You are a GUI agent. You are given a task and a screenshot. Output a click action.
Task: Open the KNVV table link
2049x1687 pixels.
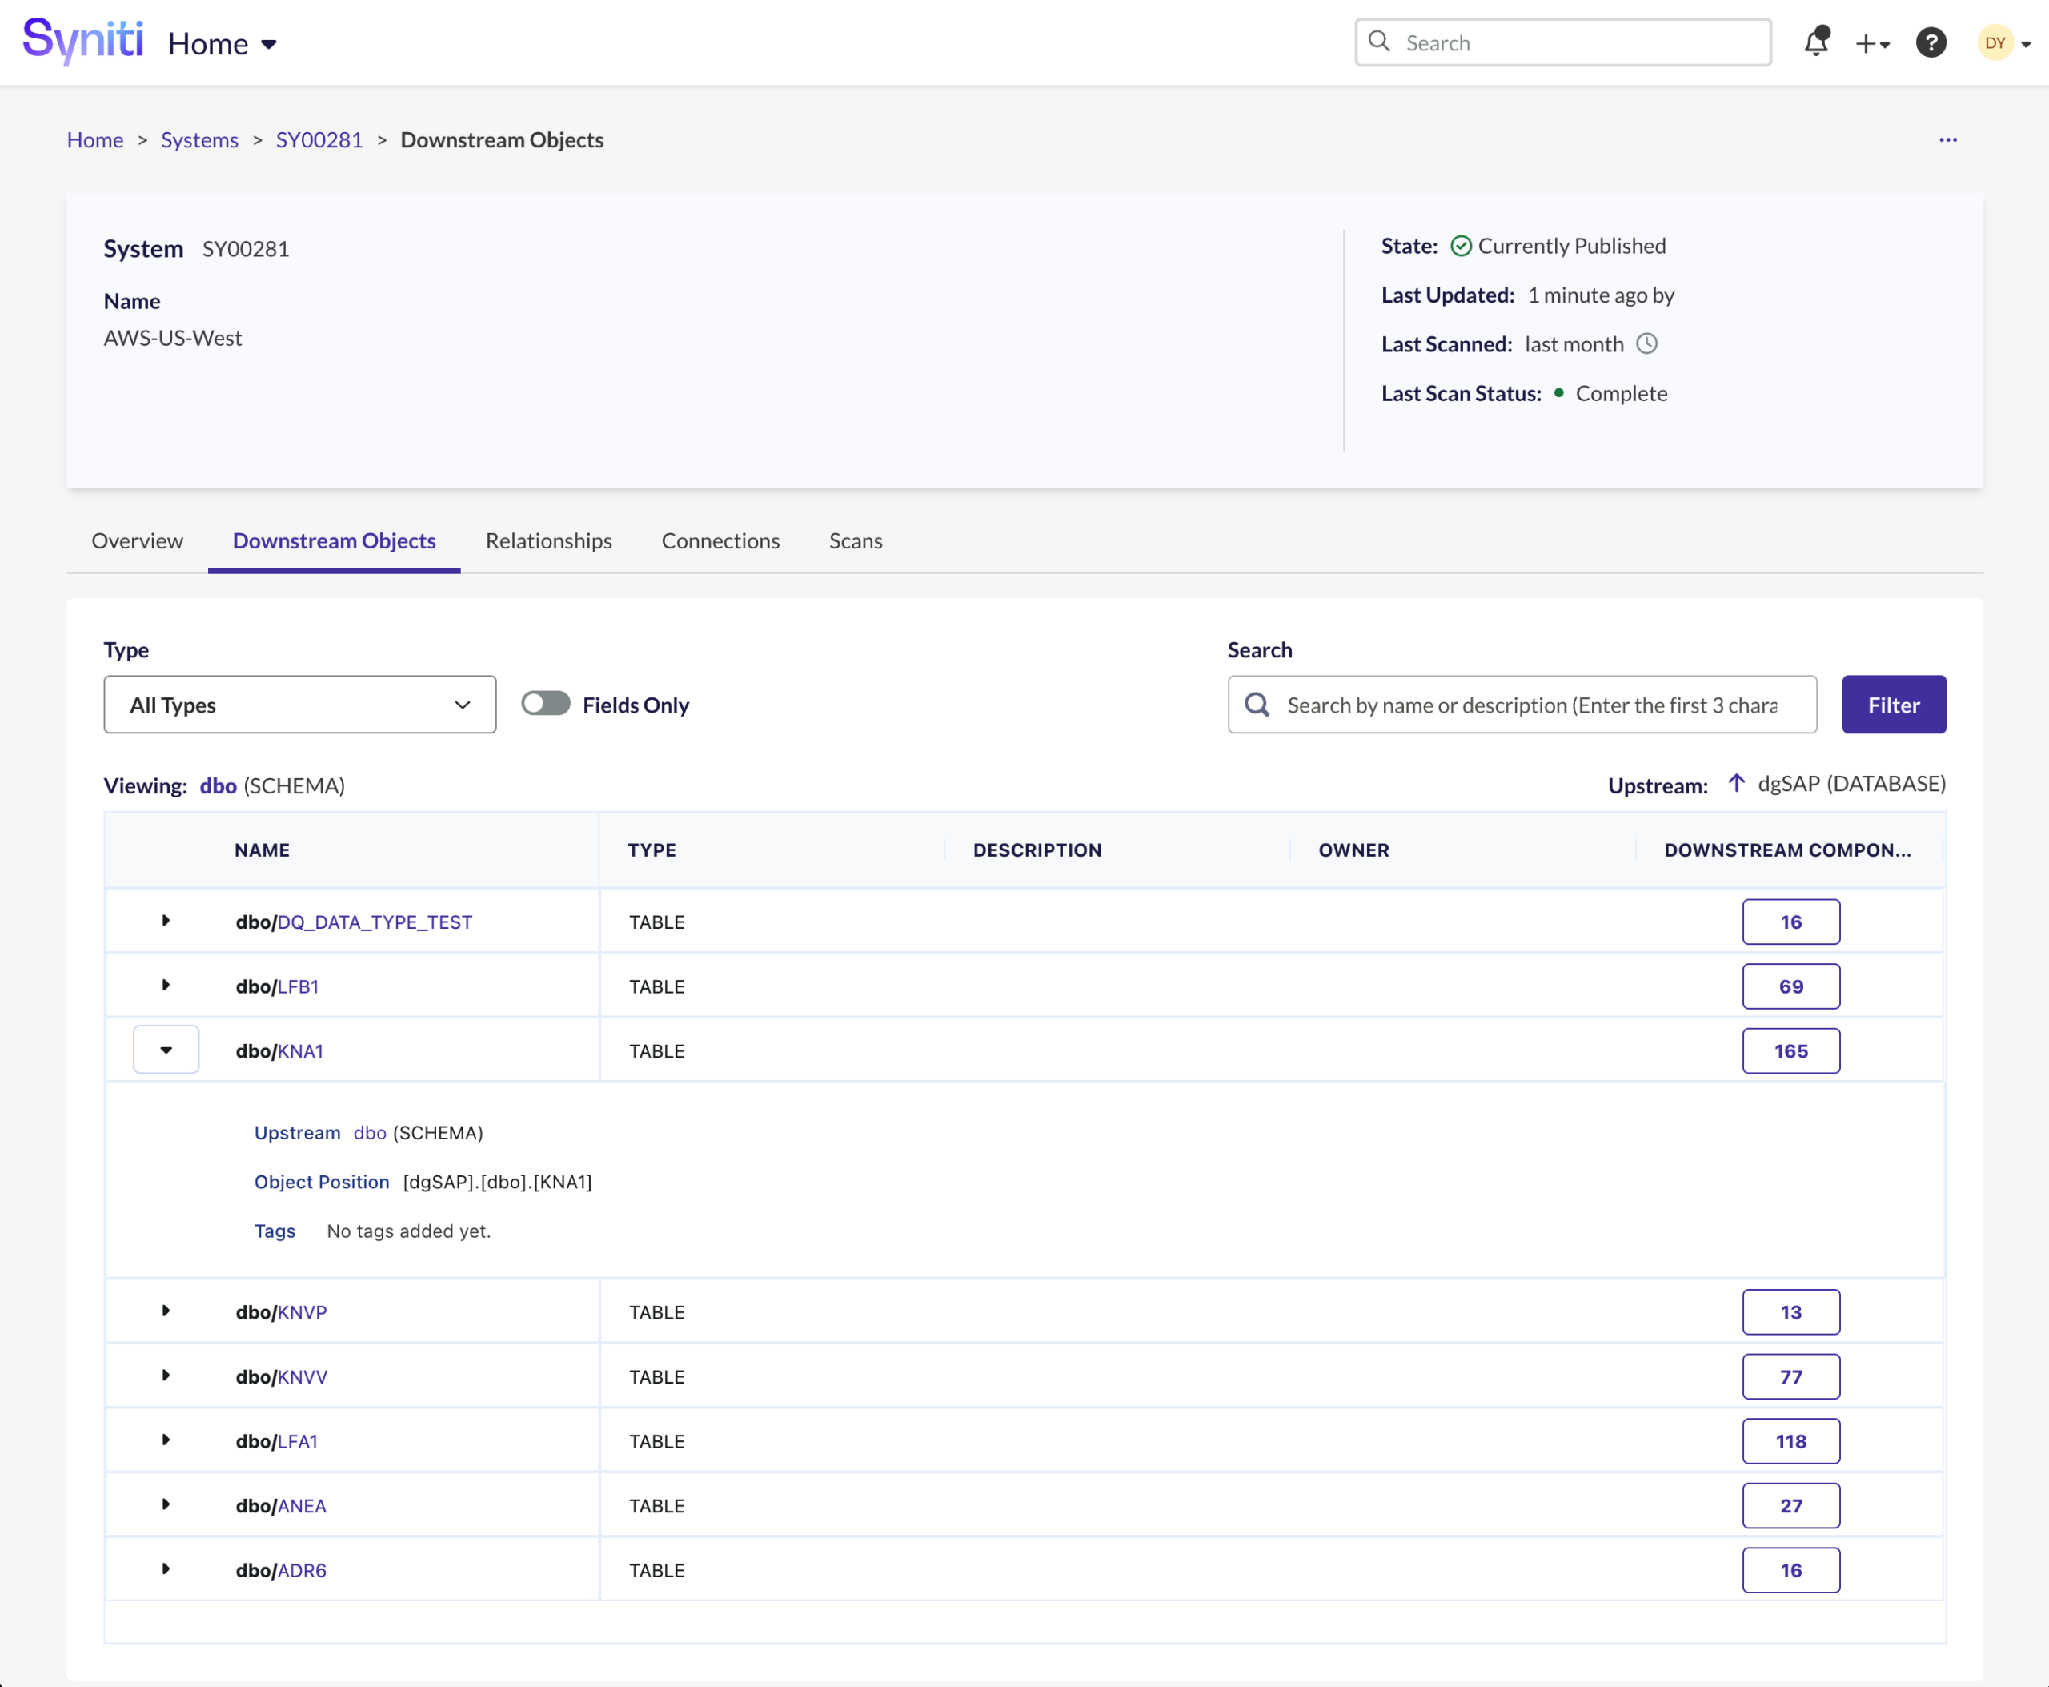pos(303,1376)
